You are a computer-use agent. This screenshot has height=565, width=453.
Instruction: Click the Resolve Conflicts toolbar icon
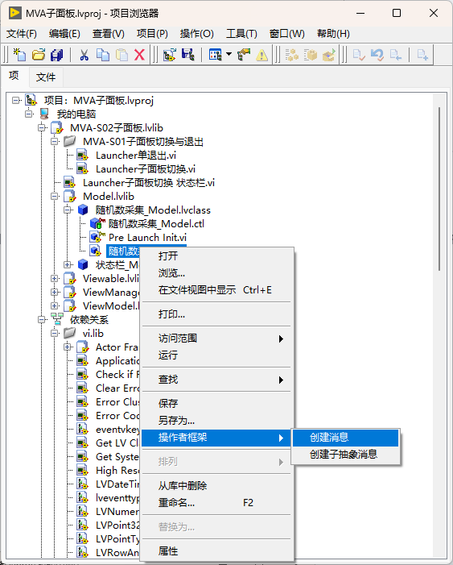pyautogui.click(x=244, y=55)
